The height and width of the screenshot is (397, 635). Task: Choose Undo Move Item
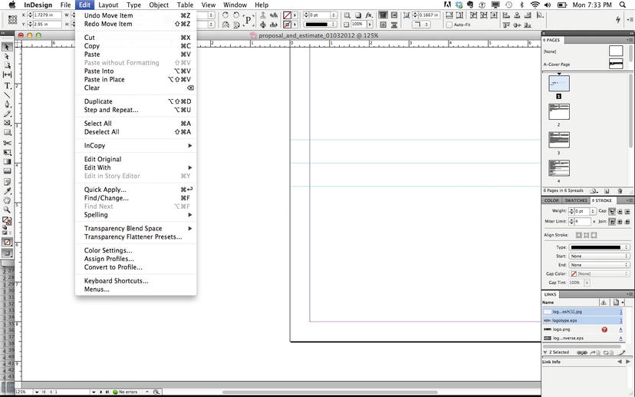[x=136, y=15]
